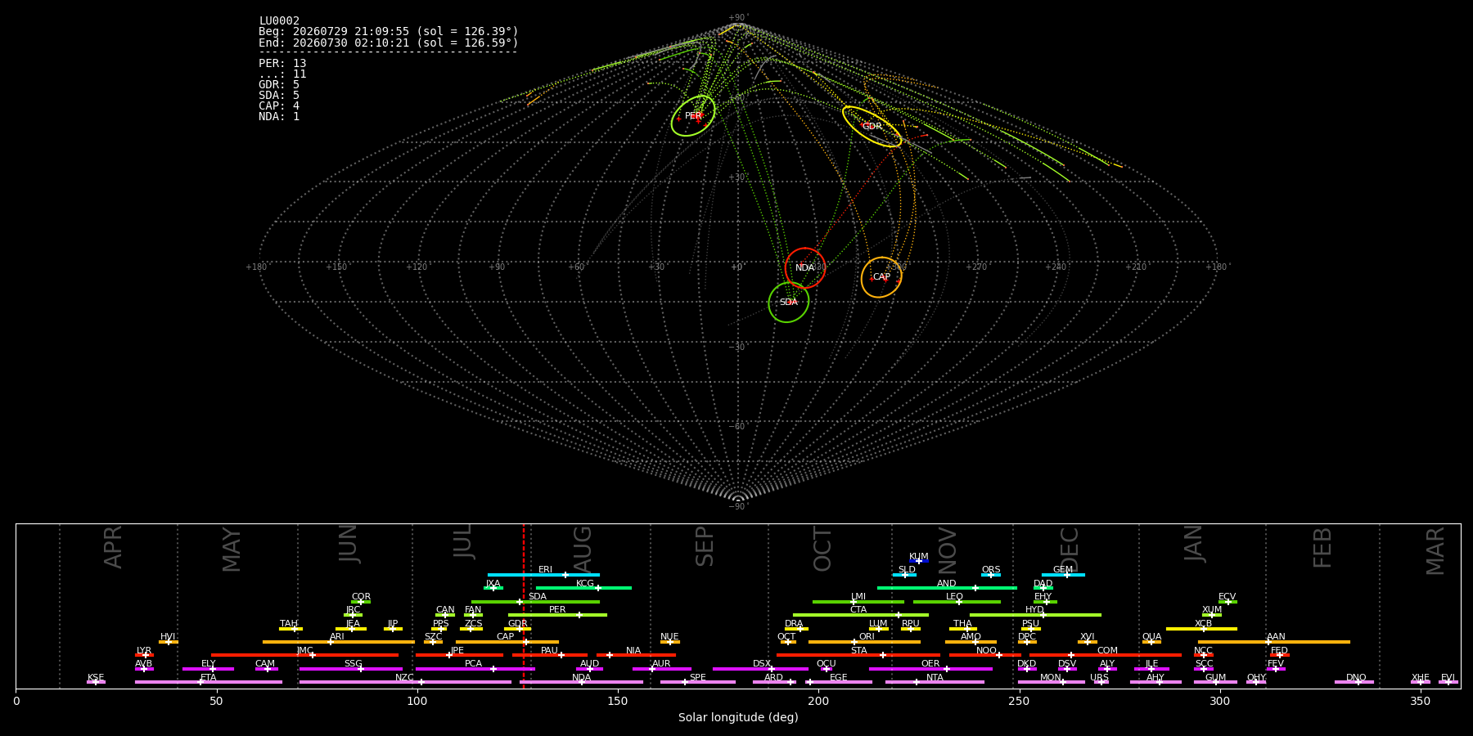Viewport: 1473px width, 736px height.
Task: Click the red dashed current solar longitude line
Action: coord(524,605)
